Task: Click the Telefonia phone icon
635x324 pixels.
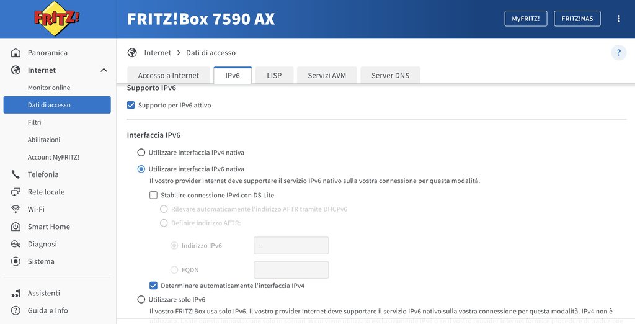Action: (16, 174)
